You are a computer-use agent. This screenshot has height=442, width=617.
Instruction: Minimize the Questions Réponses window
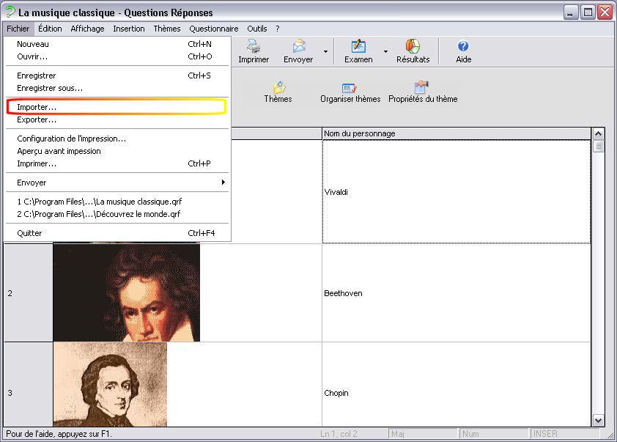tap(571, 12)
